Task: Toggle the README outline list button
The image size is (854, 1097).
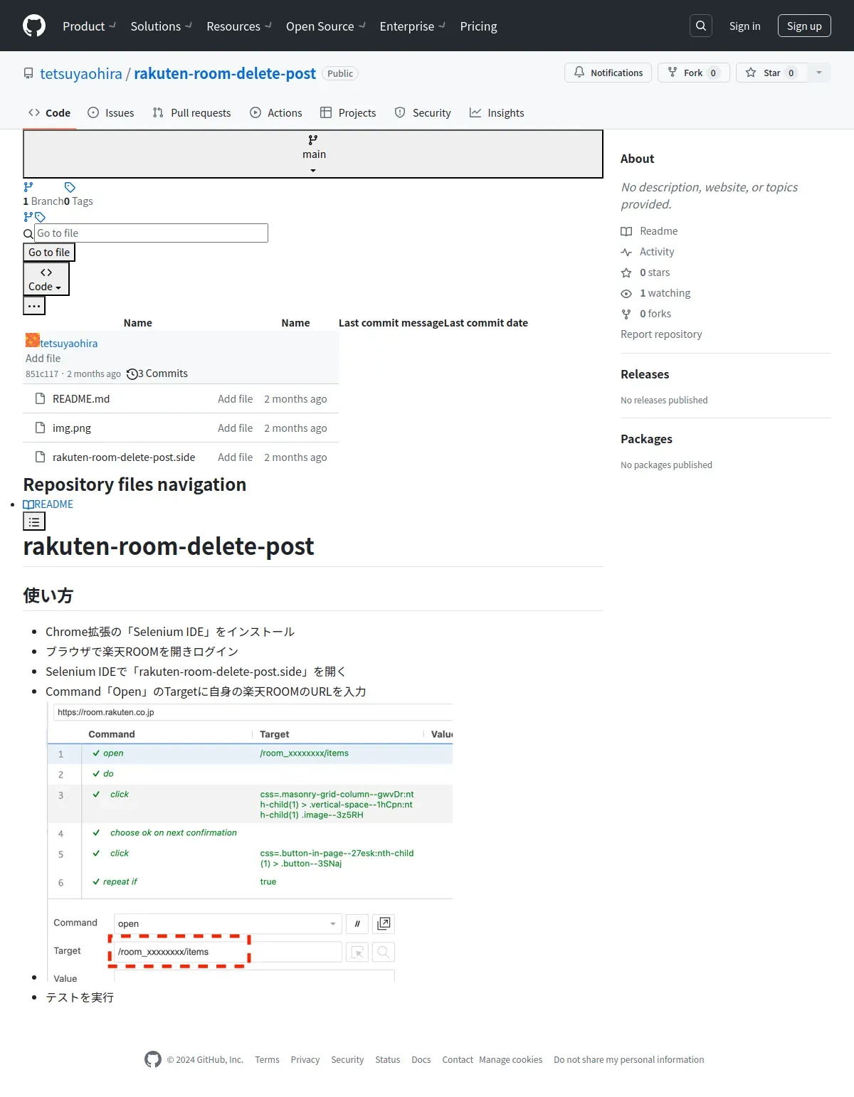Action: [x=34, y=521]
